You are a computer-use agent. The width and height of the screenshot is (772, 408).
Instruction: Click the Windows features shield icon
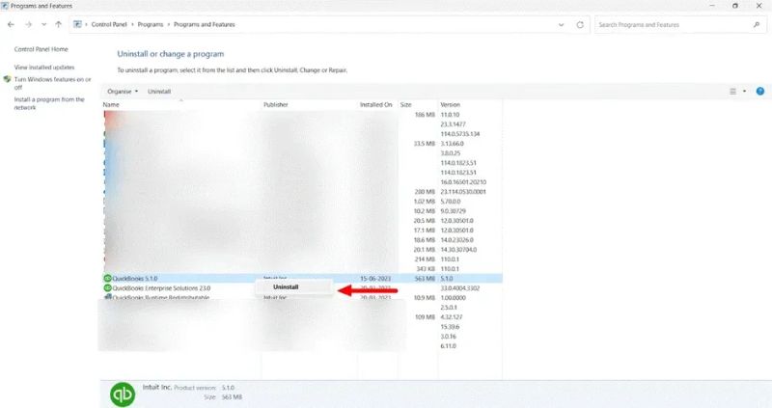[x=8, y=80]
